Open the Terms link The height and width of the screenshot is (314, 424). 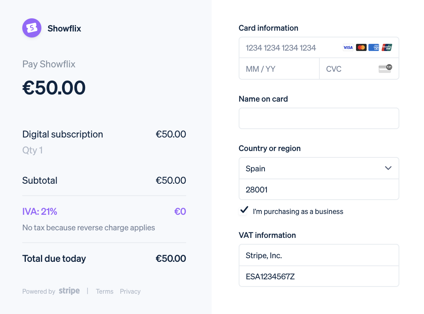click(x=105, y=291)
